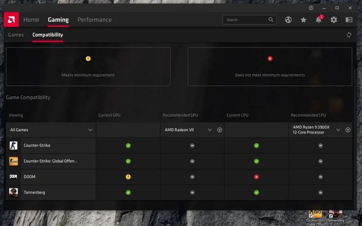Click the AMD logo icon
Image resolution: width=362 pixels, height=226 pixels.
tap(11, 20)
